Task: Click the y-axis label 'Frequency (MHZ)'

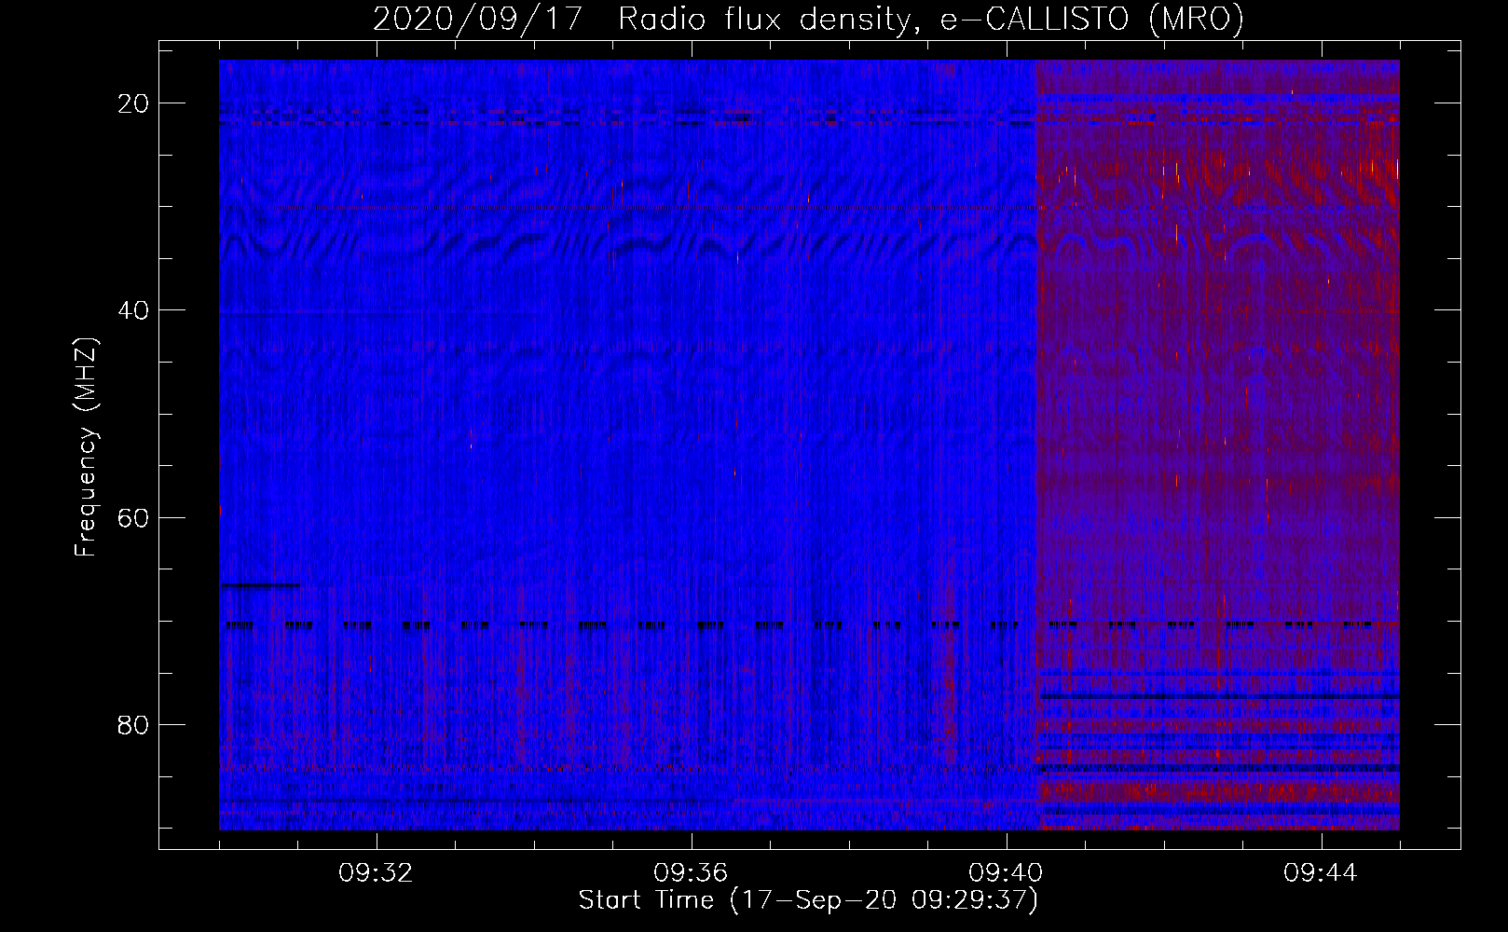Action: point(86,447)
